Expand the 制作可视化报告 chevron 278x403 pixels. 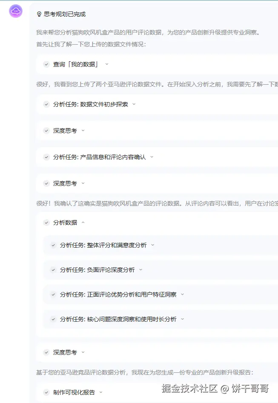[x=101, y=392]
